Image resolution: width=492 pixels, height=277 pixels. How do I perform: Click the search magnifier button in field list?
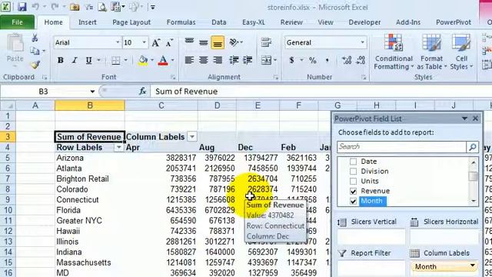(473, 147)
